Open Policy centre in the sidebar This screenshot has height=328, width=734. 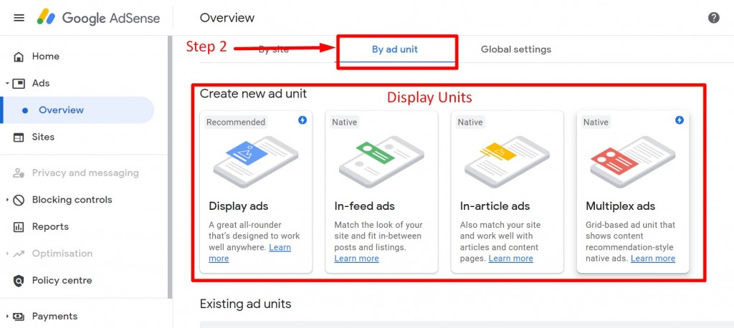[62, 280]
